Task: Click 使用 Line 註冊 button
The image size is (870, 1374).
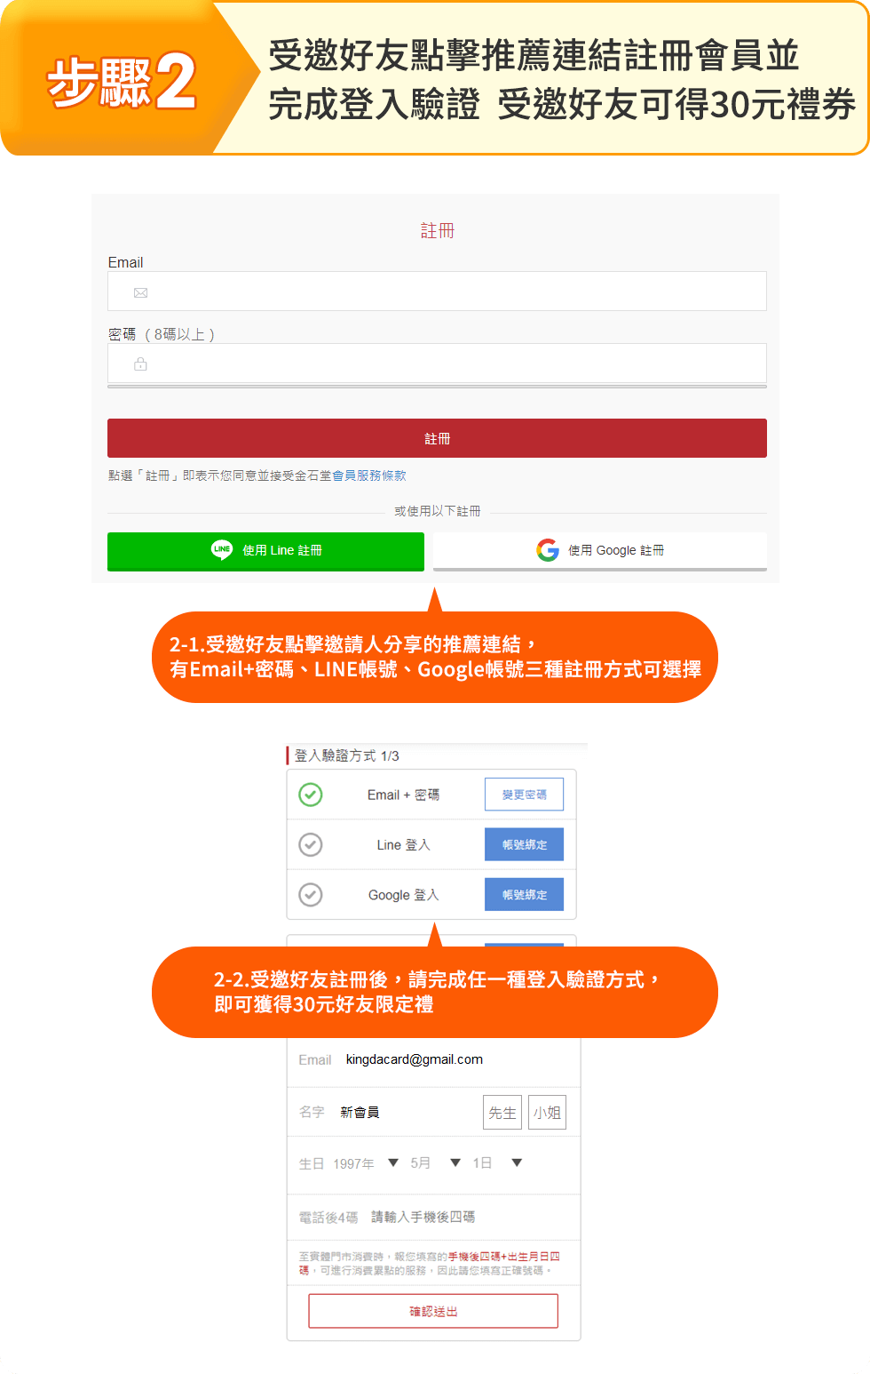Action: [265, 551]
